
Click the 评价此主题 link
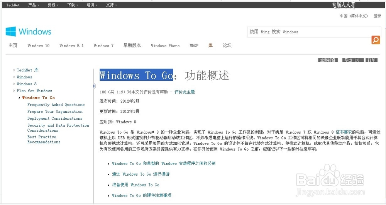pyautogui.click(x=185, y=92)
